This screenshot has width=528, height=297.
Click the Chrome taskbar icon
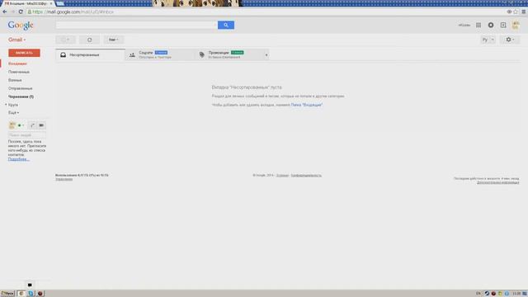[21, 294]
